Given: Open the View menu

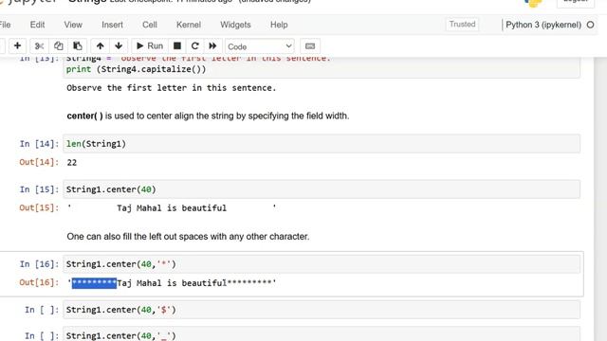Looking at the screenshot, I should pos(73,25).
